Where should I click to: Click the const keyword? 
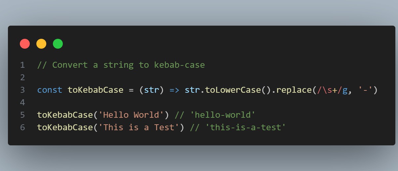50,90
